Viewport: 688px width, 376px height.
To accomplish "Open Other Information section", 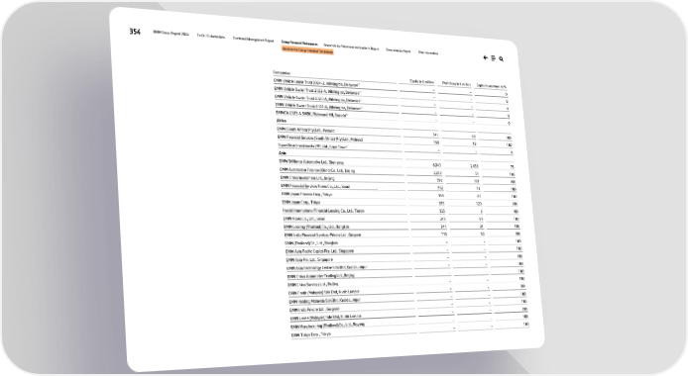I will pos(428,52).
